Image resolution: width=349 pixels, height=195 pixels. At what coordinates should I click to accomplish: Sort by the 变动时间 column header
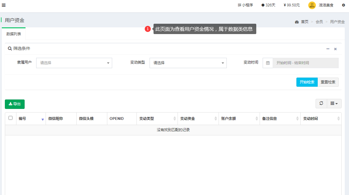321,119
